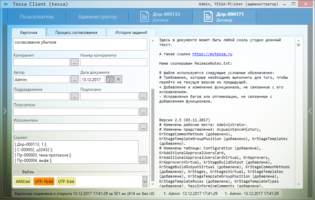
Task: Click the 'Карточка сохранена и открыта' status message
Action: tap(85, 194)
